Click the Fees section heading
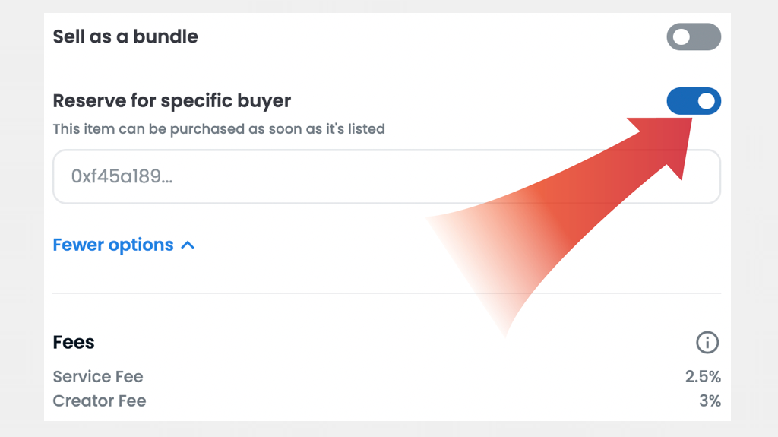 click(x=74, y=342)
